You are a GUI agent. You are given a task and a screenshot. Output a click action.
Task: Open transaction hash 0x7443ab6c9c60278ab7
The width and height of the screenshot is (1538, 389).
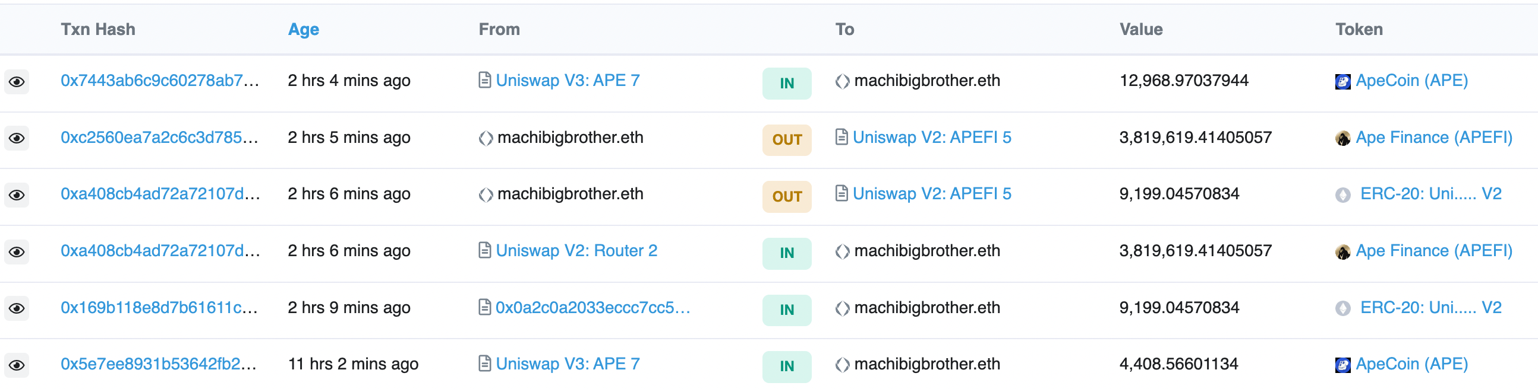tap(160, 81)
